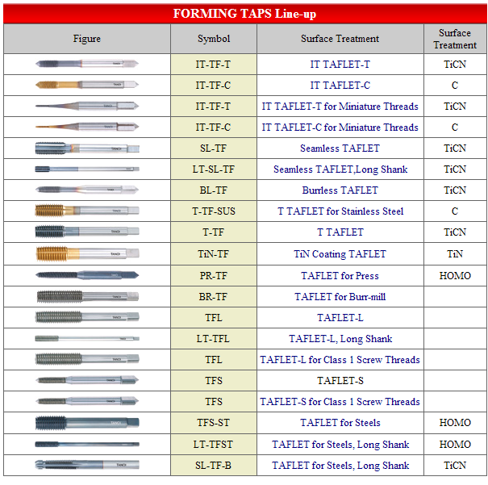
Task: Open the 'TAFLET for Press' link
Action: (x=340, y=275)
